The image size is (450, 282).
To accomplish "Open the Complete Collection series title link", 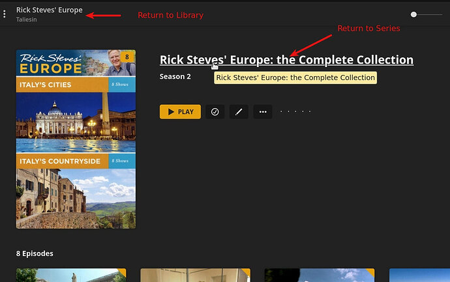I will click(x=286, y=60).
